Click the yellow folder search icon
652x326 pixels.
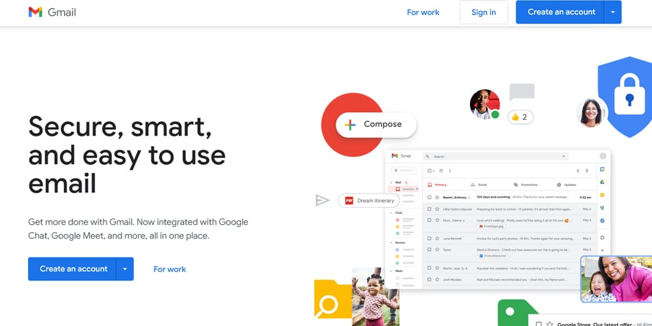tap(332, 299)
